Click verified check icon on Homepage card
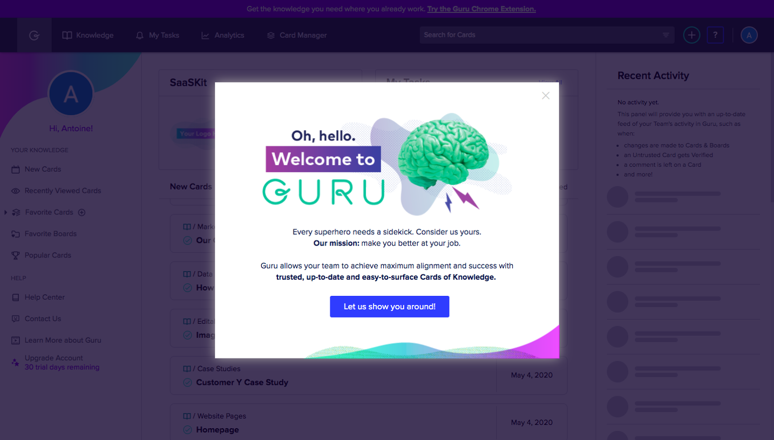This screenshot has height=440, width=774. pos(187,430)
